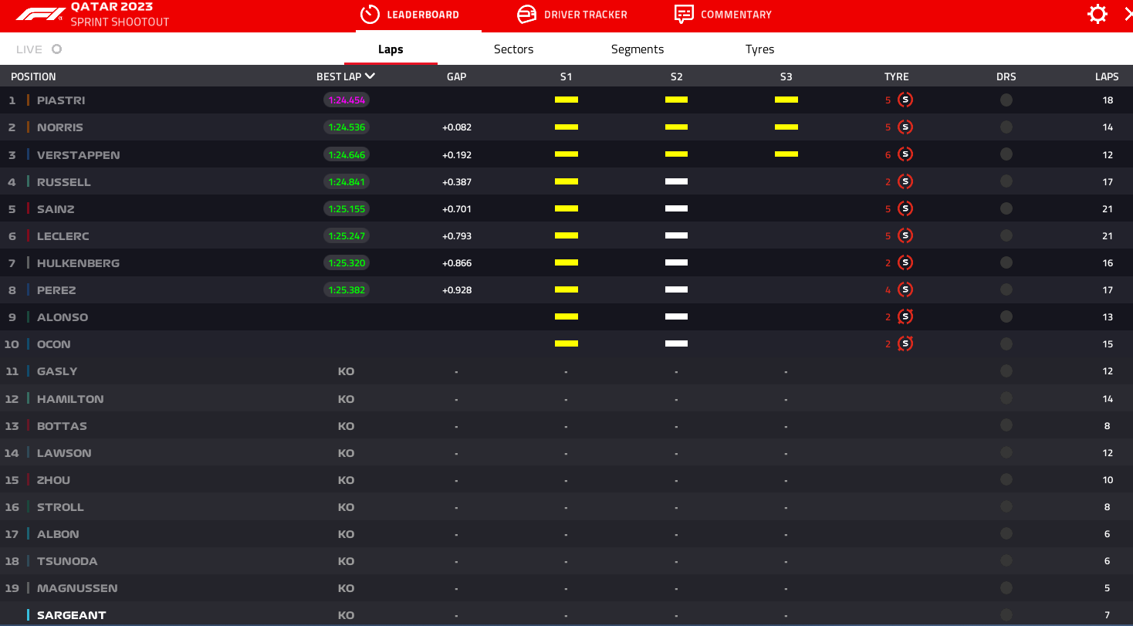Screen dimensions: 1133x626
Task: Sort by Best Lap dropdown arrow
Action: (370, 76)
